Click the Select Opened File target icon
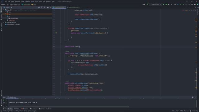The height and width of the screenshot is (112, 199). click(x=39, y=7)
